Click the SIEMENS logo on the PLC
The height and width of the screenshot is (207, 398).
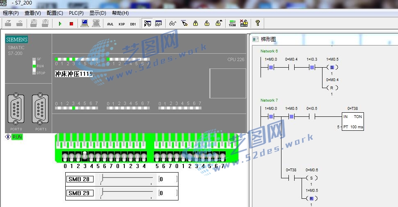[17, 40]
